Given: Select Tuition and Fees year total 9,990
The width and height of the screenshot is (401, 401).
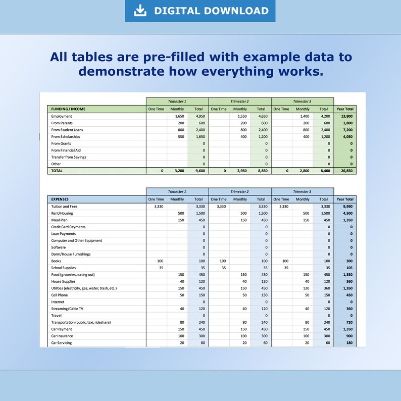Looking at the screenshot, I should click(x=345, y=207).
